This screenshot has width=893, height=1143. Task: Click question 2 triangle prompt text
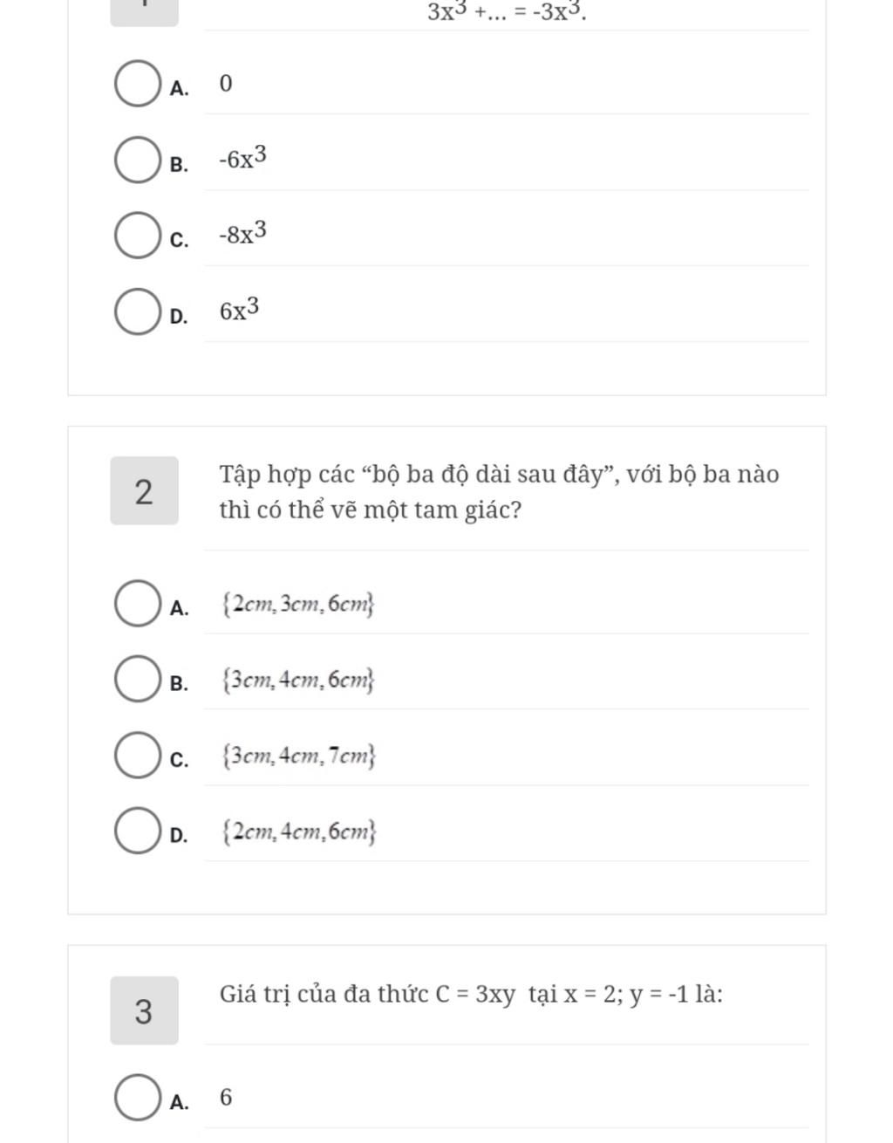(499, 491)
